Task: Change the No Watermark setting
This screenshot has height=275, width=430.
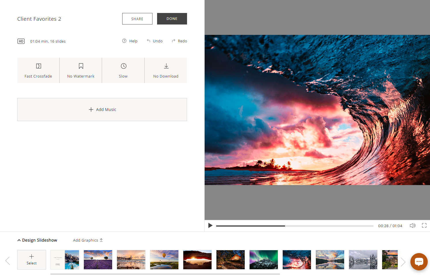Action: (x=81, y=70)
